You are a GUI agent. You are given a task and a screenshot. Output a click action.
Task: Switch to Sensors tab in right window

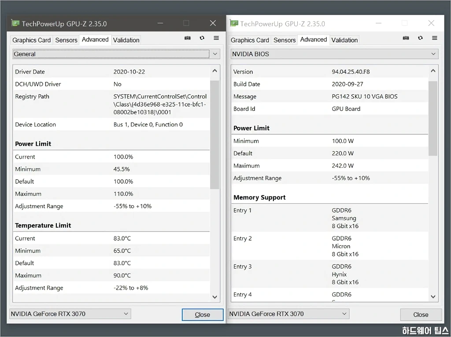coord(285,40)
